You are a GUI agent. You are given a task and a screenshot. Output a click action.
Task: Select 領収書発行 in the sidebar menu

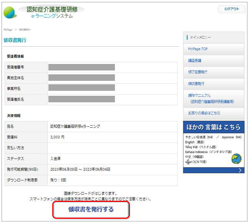[196, 84]
